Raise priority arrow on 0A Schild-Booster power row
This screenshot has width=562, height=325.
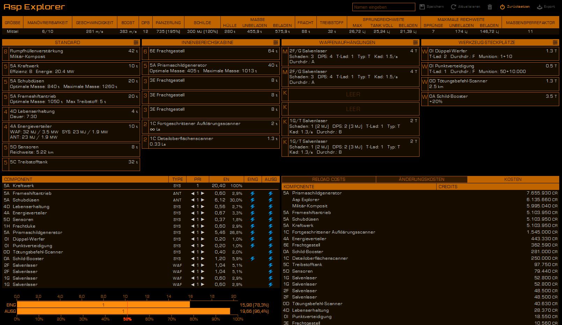203,259
